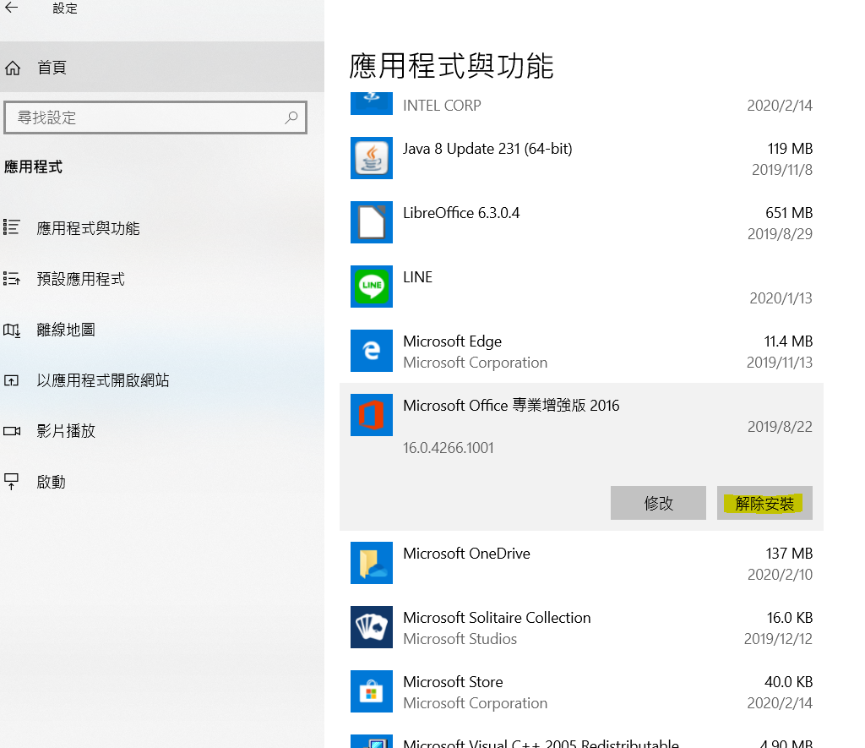Select LibreOffice 6.3.0.4 entry
The height and width of the screenshot is (748, 865).
[461, 213]
